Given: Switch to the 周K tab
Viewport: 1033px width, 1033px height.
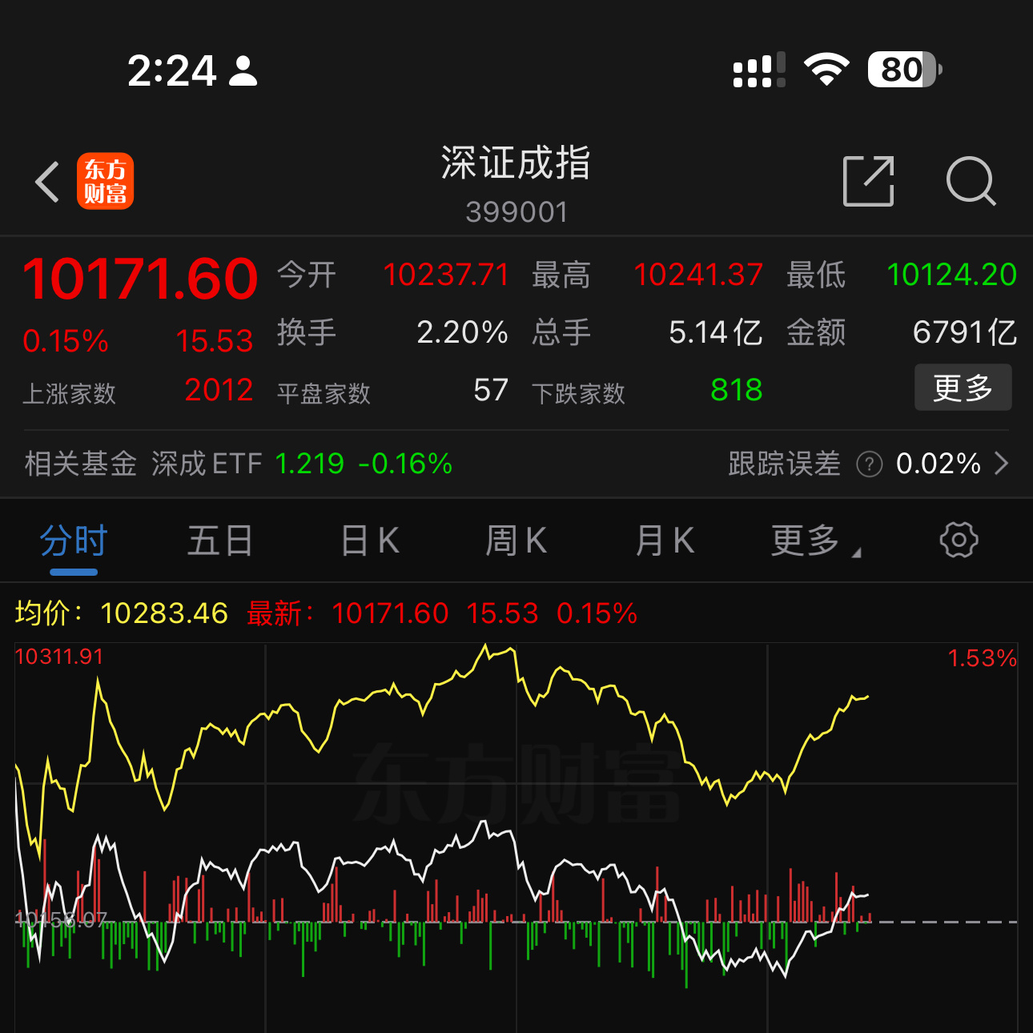Looking at the screenshot, I should pyautogui.click(x=516, y=541).
